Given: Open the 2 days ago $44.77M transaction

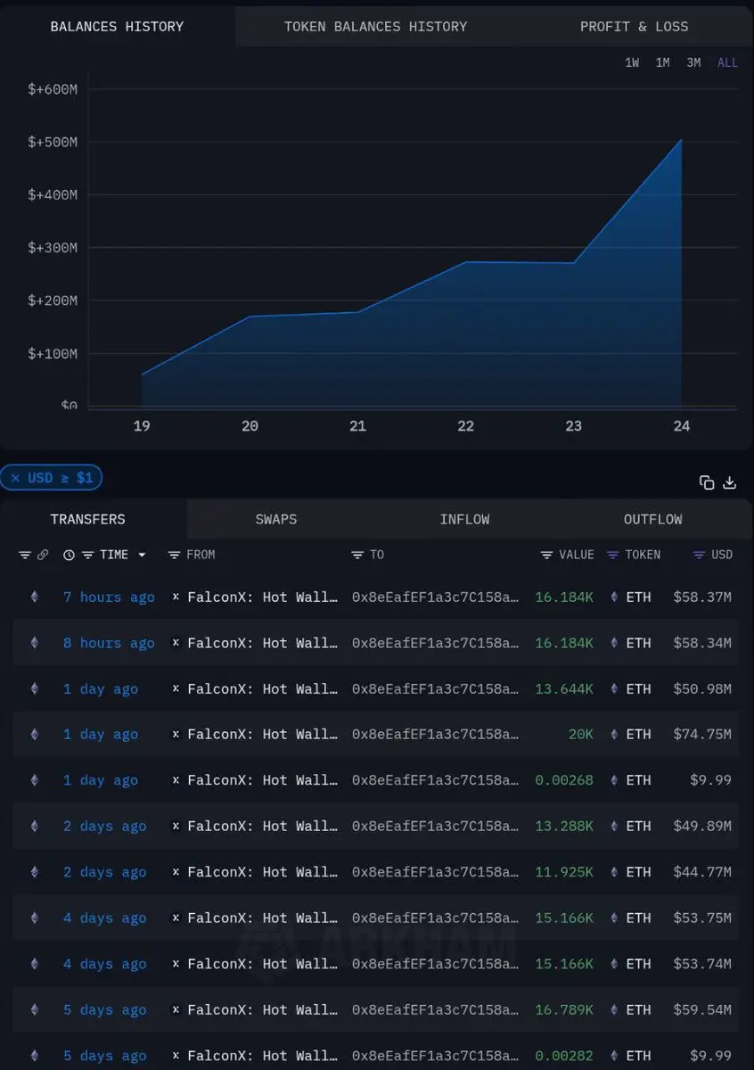Looking at the screenshot, I should pos(104,872).
